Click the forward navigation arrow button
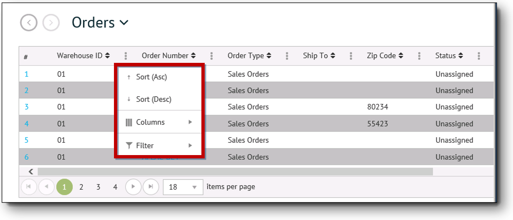The height and width of the screenshot is (220, 513). tap(51, 23)
